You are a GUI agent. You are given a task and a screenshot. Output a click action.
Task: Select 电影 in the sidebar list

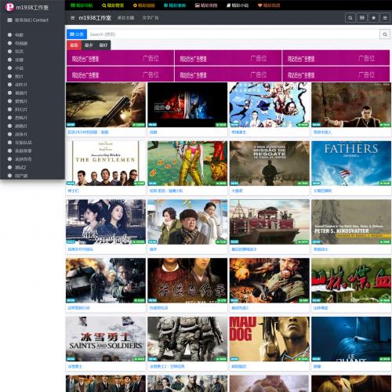pos(19,34)
